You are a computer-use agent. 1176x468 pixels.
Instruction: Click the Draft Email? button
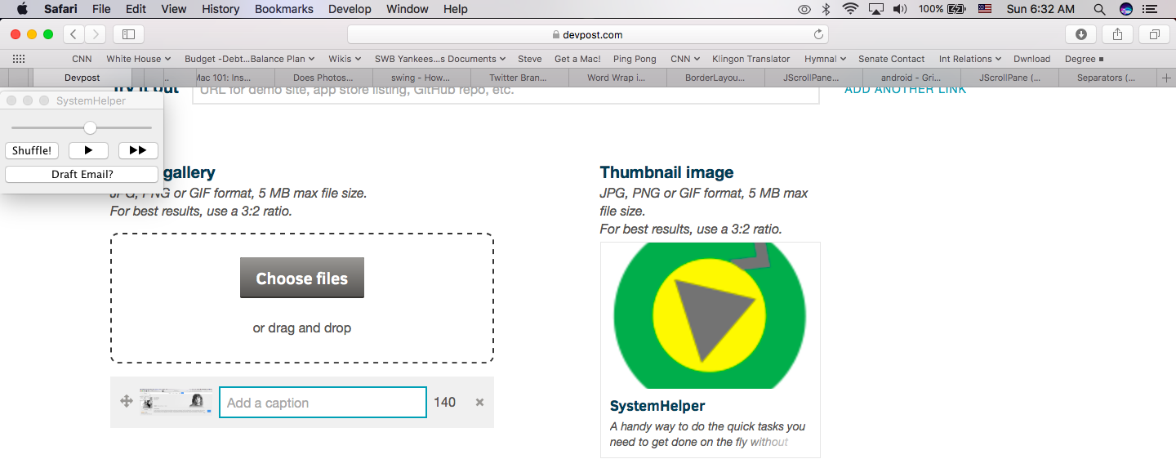point(82,174)
